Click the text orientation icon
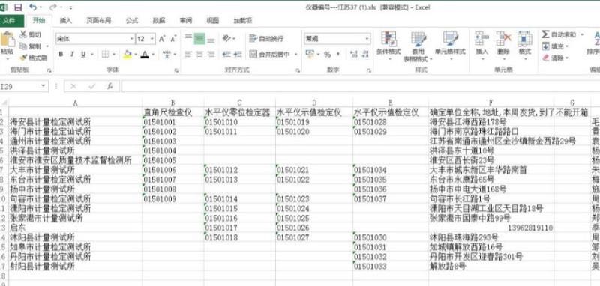 pos(227,38)
